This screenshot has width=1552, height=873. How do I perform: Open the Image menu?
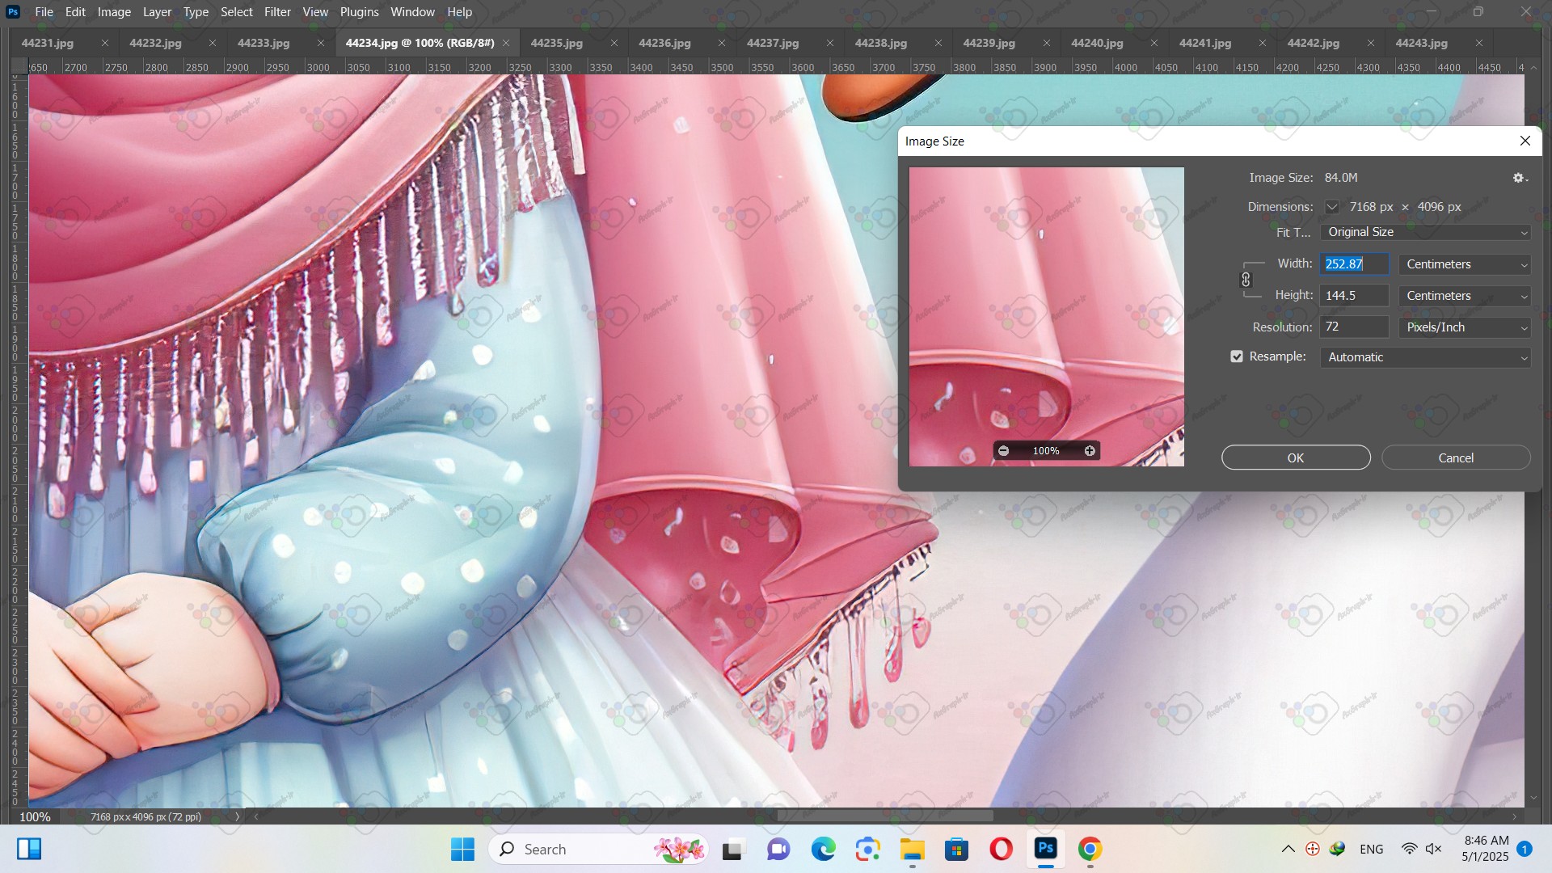click(x=114, y=12)
